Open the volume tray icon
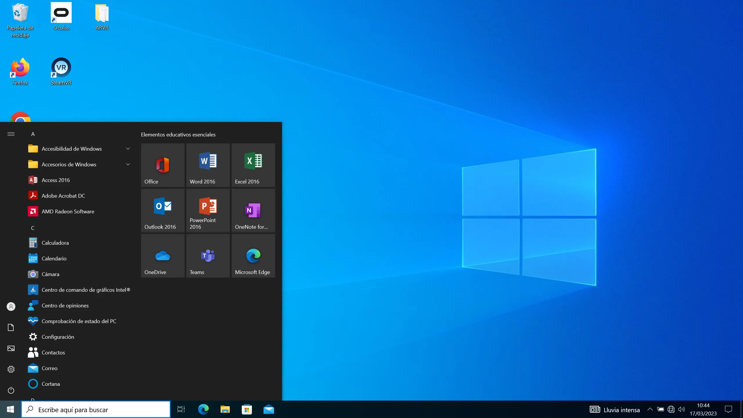The width and height of the screenshot is (743, 418). [x=681, y=410]
